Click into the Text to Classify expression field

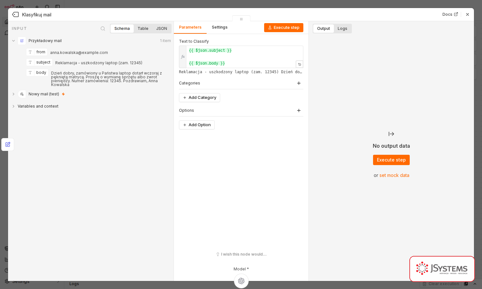pos(244,57)
